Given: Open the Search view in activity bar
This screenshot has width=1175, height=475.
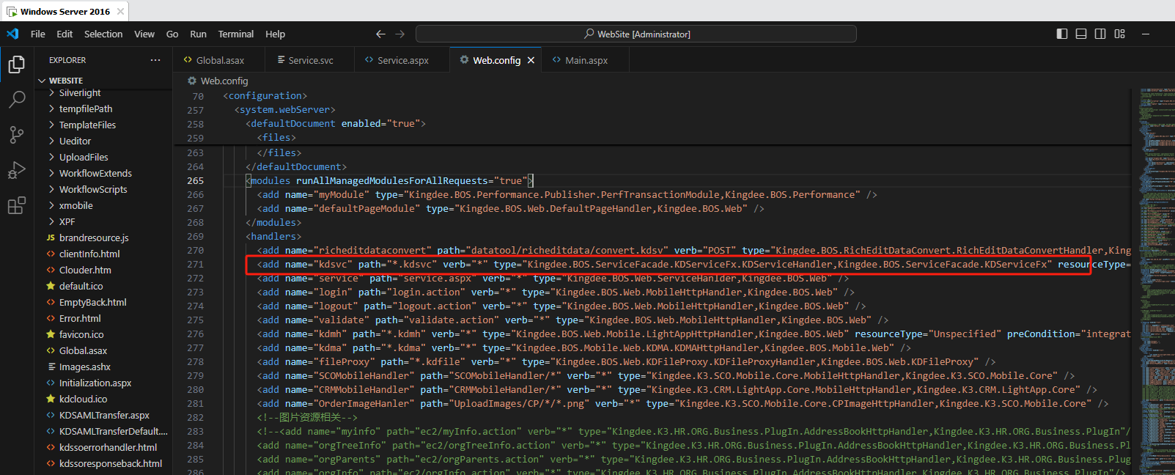Looking at the screenshot, I should pyautogui.click(x=16, y=99).
